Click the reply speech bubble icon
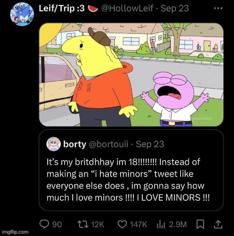Image resolution: width=234 pixels, height=236 pixels. point(44,224)
